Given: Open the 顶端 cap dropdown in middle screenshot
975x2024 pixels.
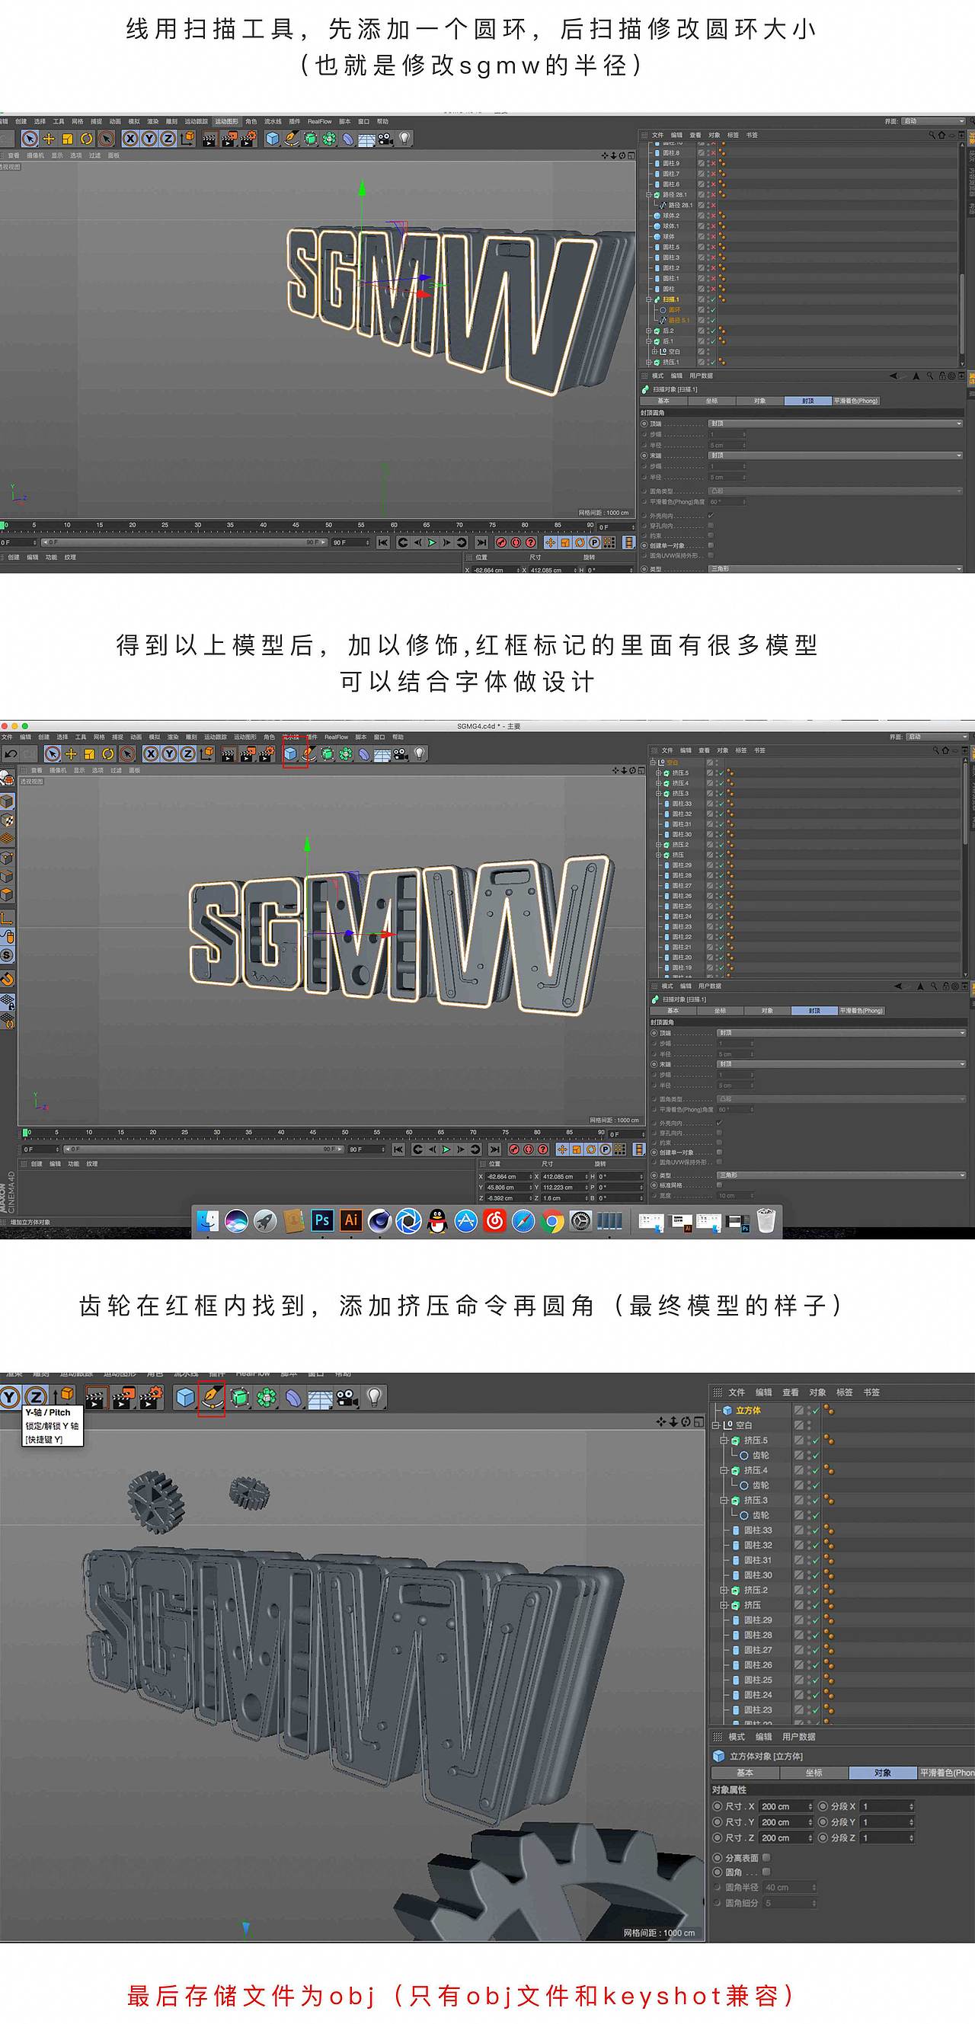Looking at the screenshot, I should 840,1033.
